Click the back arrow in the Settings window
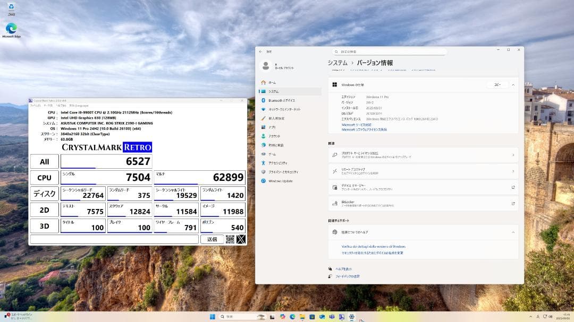Screen dimensions: 574x322 click(x=260, y=52)
